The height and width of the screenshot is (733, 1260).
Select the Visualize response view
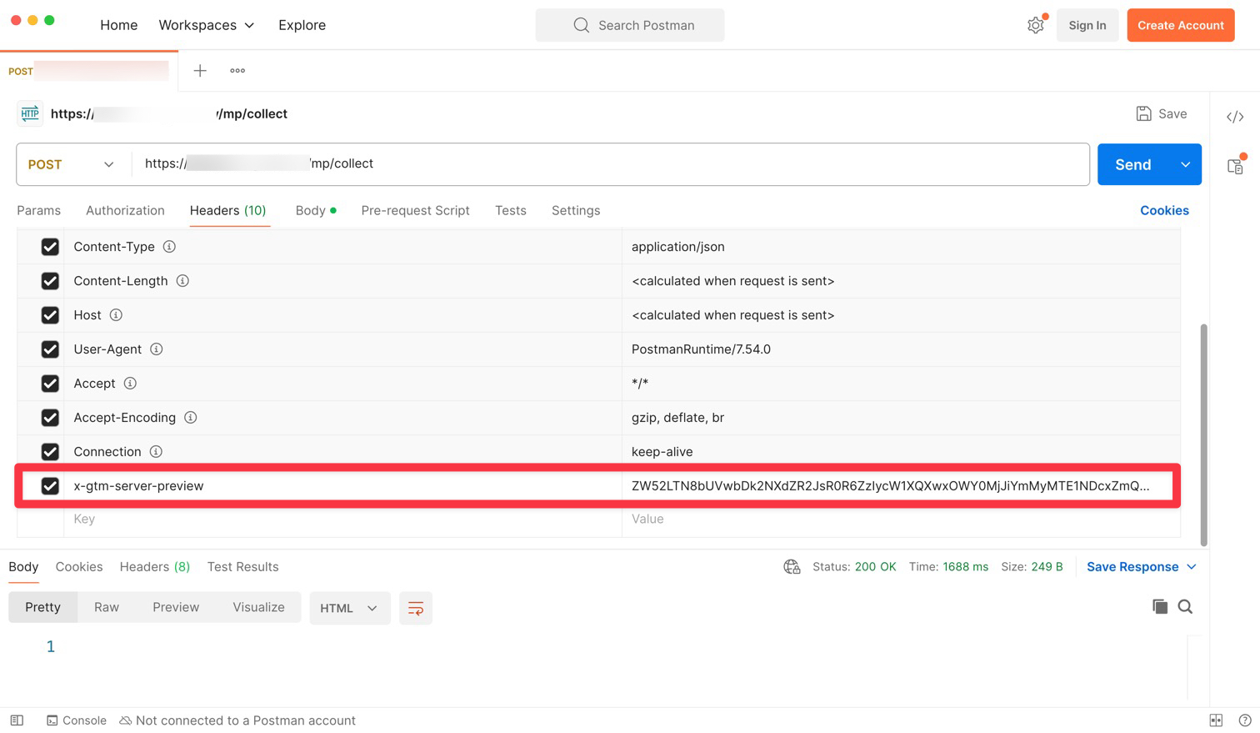pos(258,607)
